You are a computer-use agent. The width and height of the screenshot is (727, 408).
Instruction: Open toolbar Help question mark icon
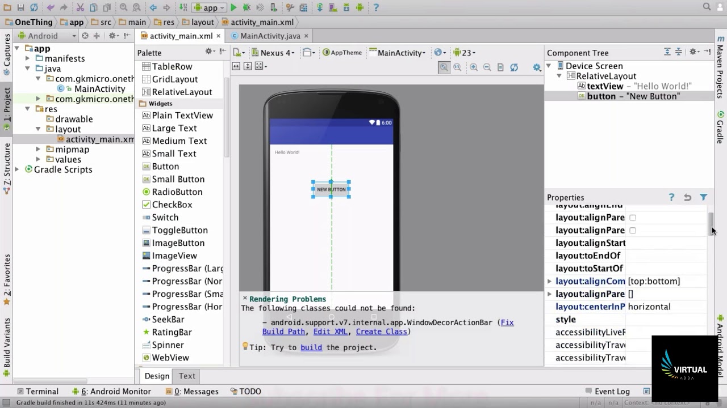pos(376,7)
